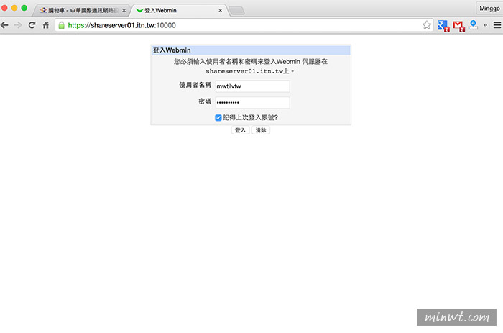Click the green maximize window button
Image resolution: width=503 pixels, height=333 pixels.
24,8
